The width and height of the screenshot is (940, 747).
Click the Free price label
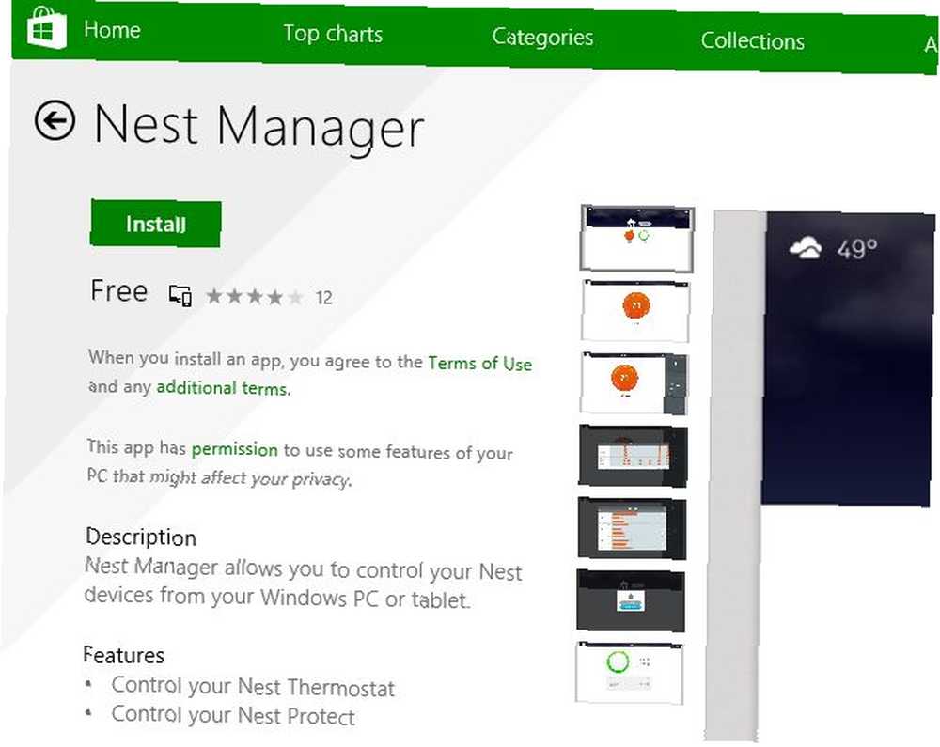(x=118, y=291)
